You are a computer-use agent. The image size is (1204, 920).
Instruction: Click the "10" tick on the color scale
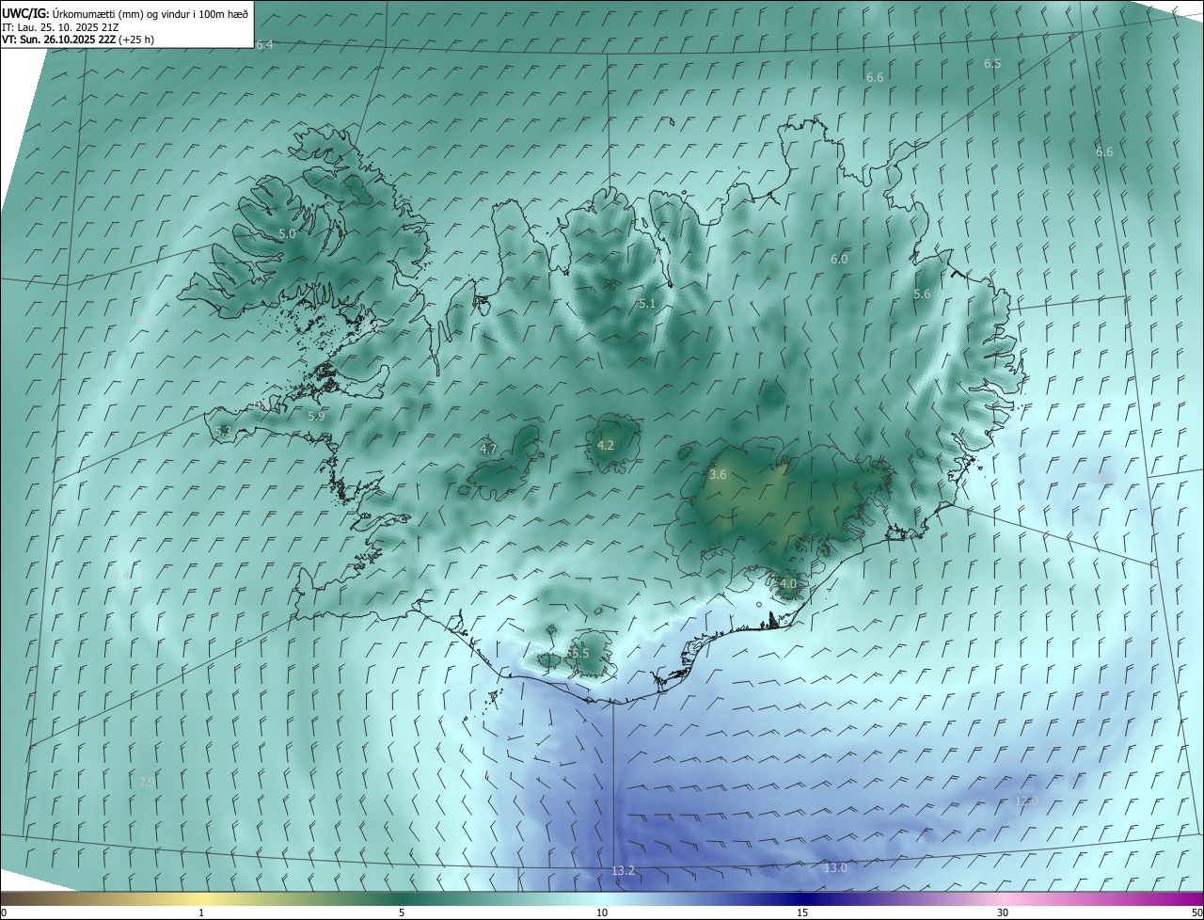pos(602,913)
